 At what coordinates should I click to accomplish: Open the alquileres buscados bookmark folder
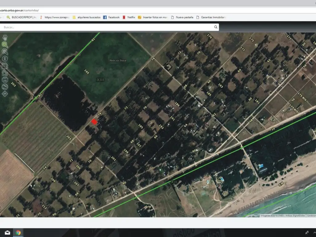[86, 17]
